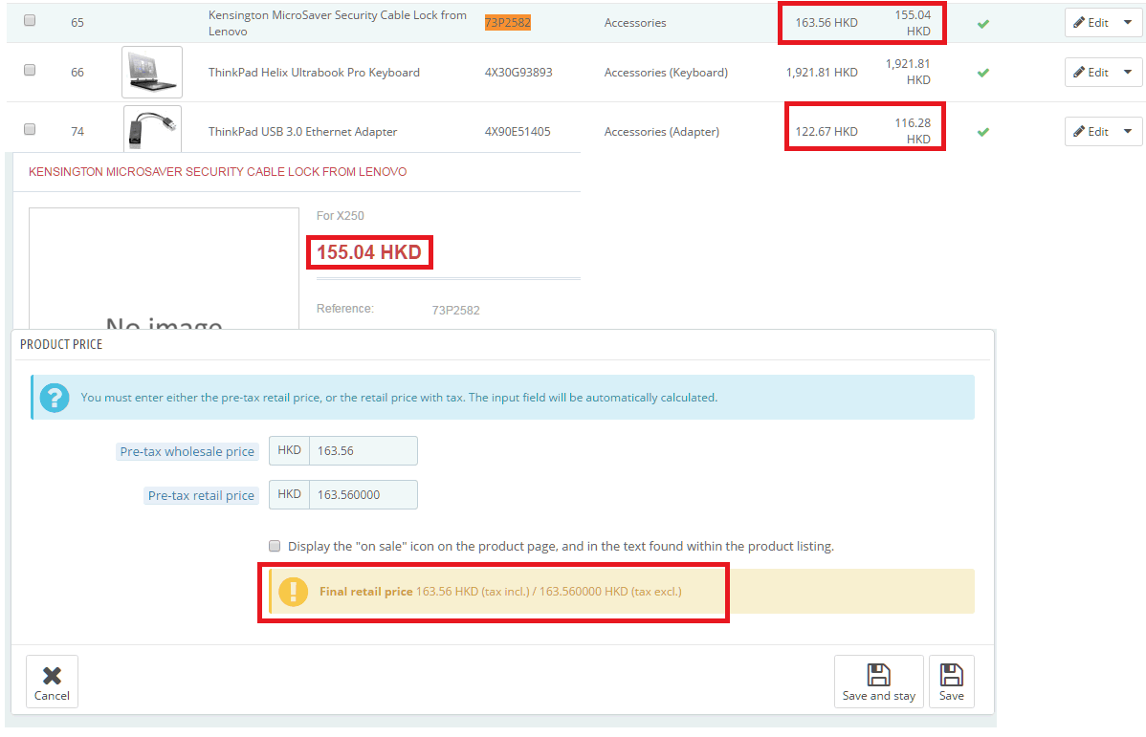Click the ThinkPad Helix Ultrabook Pro Keyboard name
This screenshot has height=737, width=1146.
point(314,73)
